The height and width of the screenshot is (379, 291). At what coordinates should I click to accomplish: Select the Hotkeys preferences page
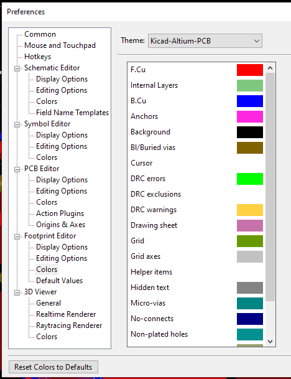click(x=38, y=57)
